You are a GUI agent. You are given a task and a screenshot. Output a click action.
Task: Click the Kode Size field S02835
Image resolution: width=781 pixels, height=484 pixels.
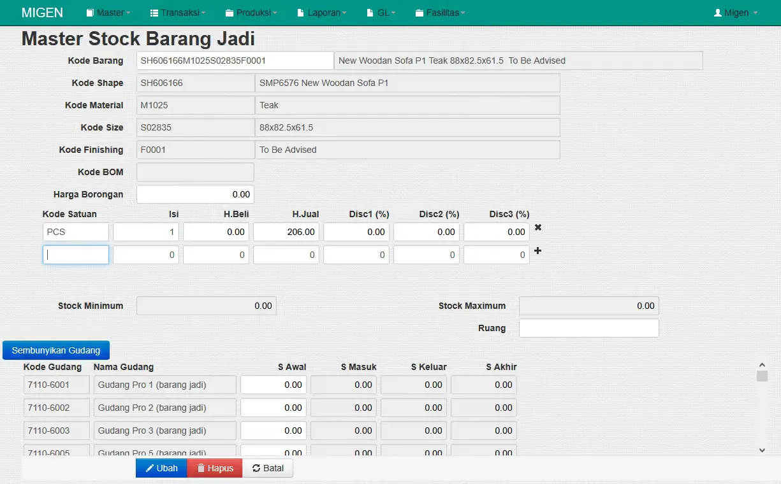(x=195, y=127)
